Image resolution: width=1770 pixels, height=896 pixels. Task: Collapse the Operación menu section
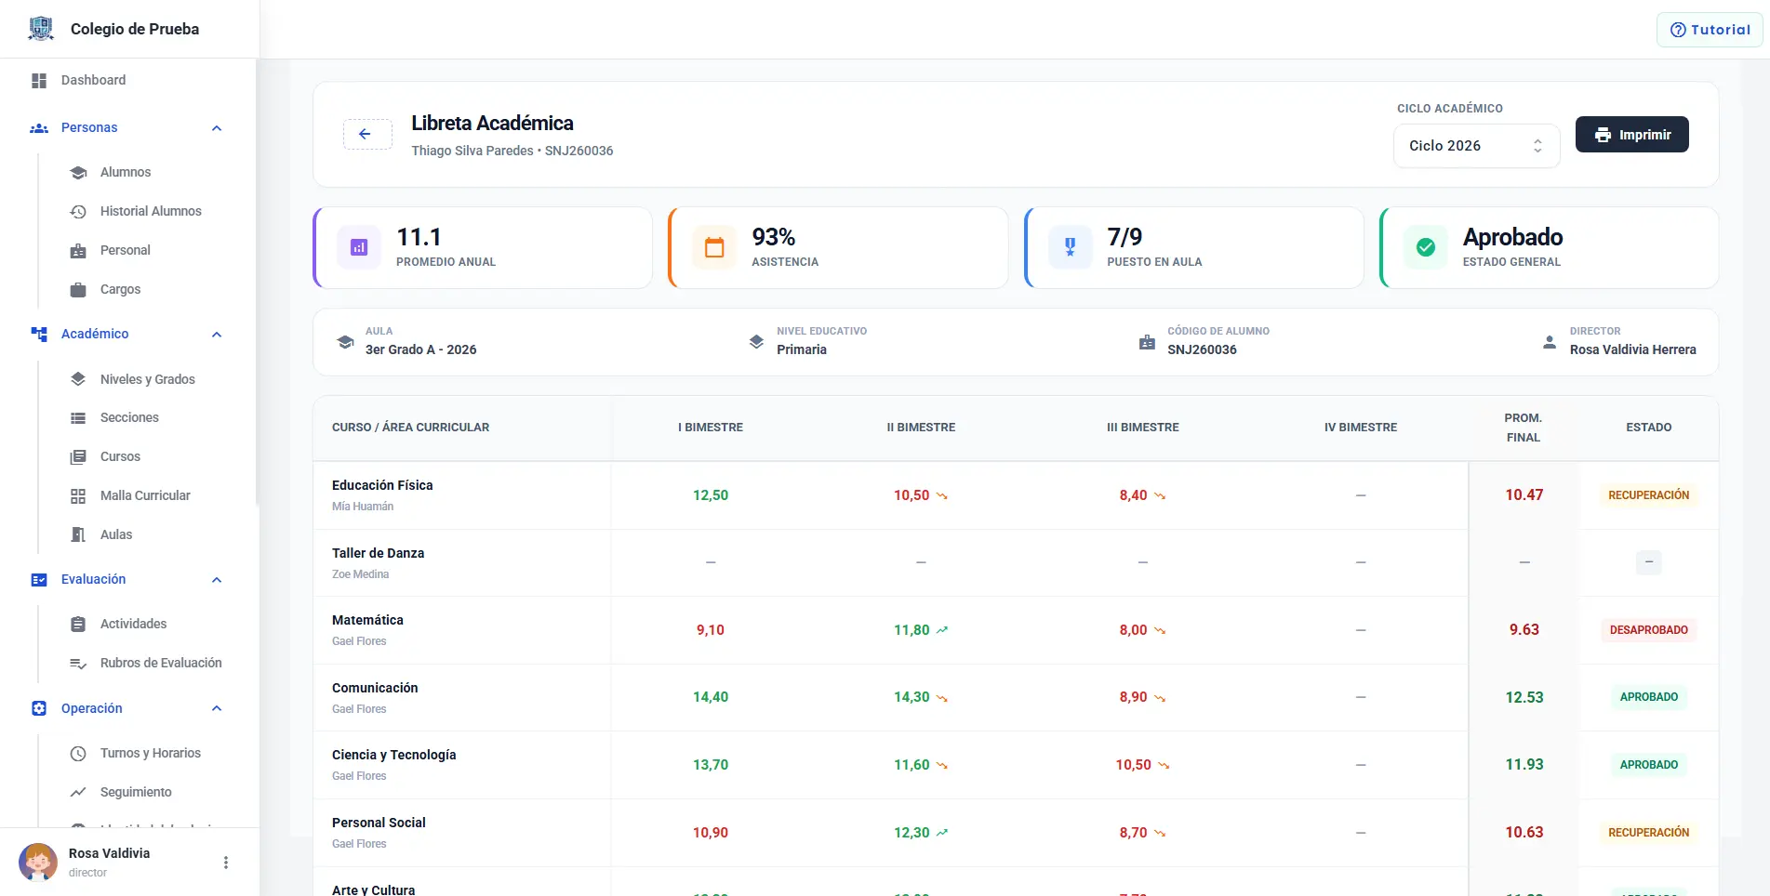point(217,709)
